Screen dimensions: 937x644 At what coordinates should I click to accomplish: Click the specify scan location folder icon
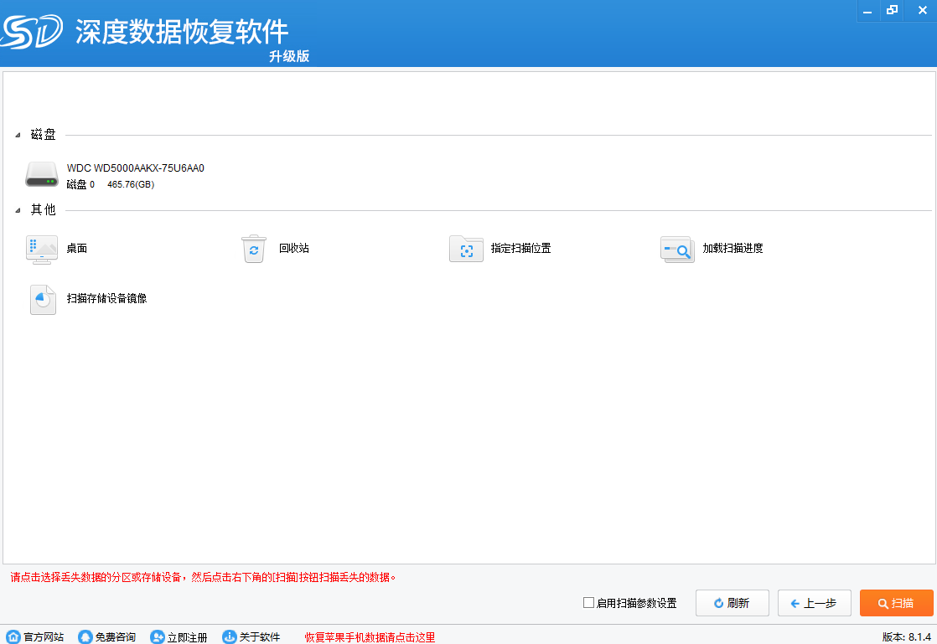tap(466, 250)
